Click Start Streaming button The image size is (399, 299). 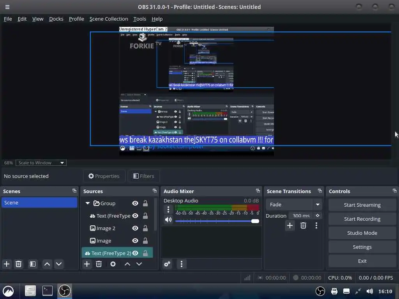tap(362, 205)
